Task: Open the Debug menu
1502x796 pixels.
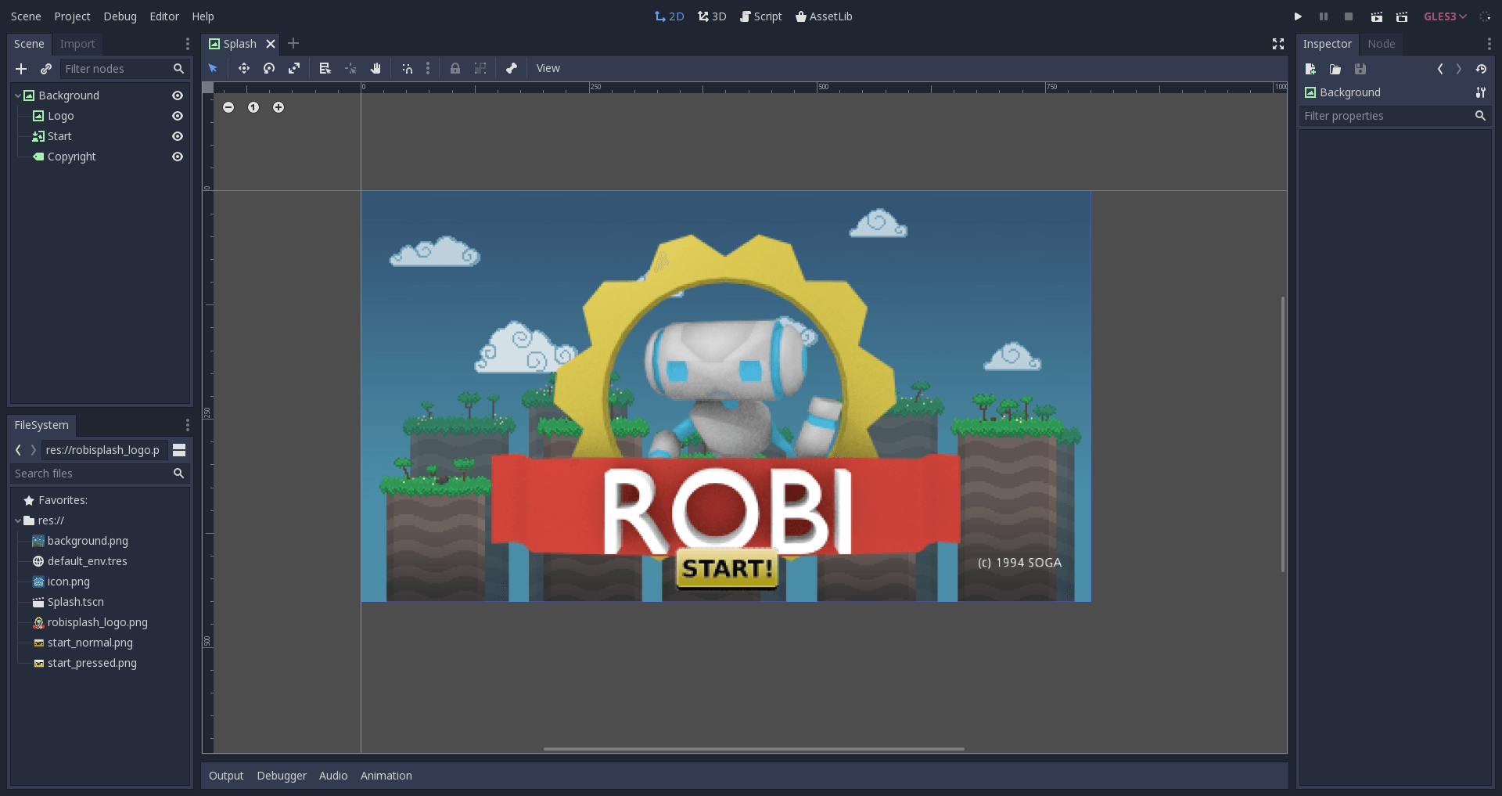Action: [120, 16]
